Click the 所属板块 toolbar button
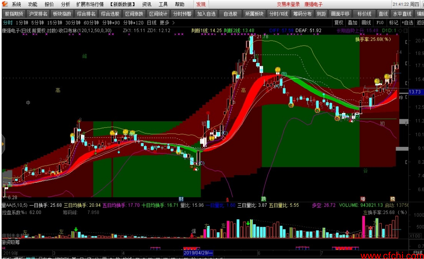Image resolution: width=424 pixels, height=259 pixels. pos(255,14)
